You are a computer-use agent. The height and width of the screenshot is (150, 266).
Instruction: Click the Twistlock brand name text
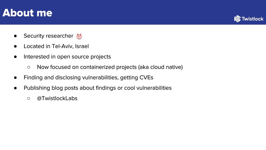(x=252, y=19)
